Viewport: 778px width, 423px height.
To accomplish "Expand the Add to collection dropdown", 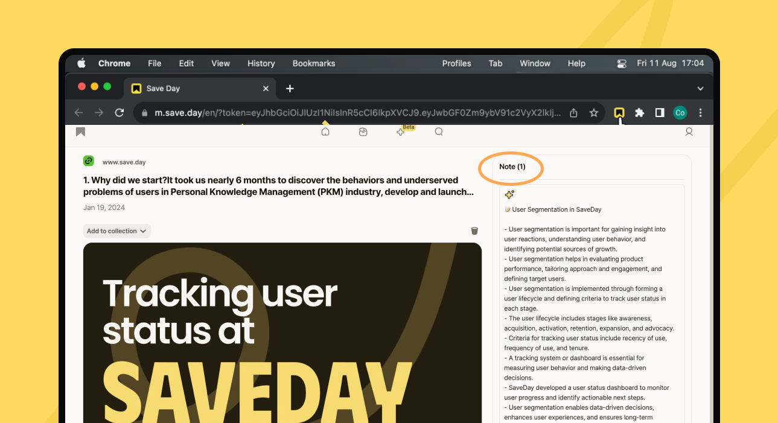I will pyautogui.click(x=117, y=231).
